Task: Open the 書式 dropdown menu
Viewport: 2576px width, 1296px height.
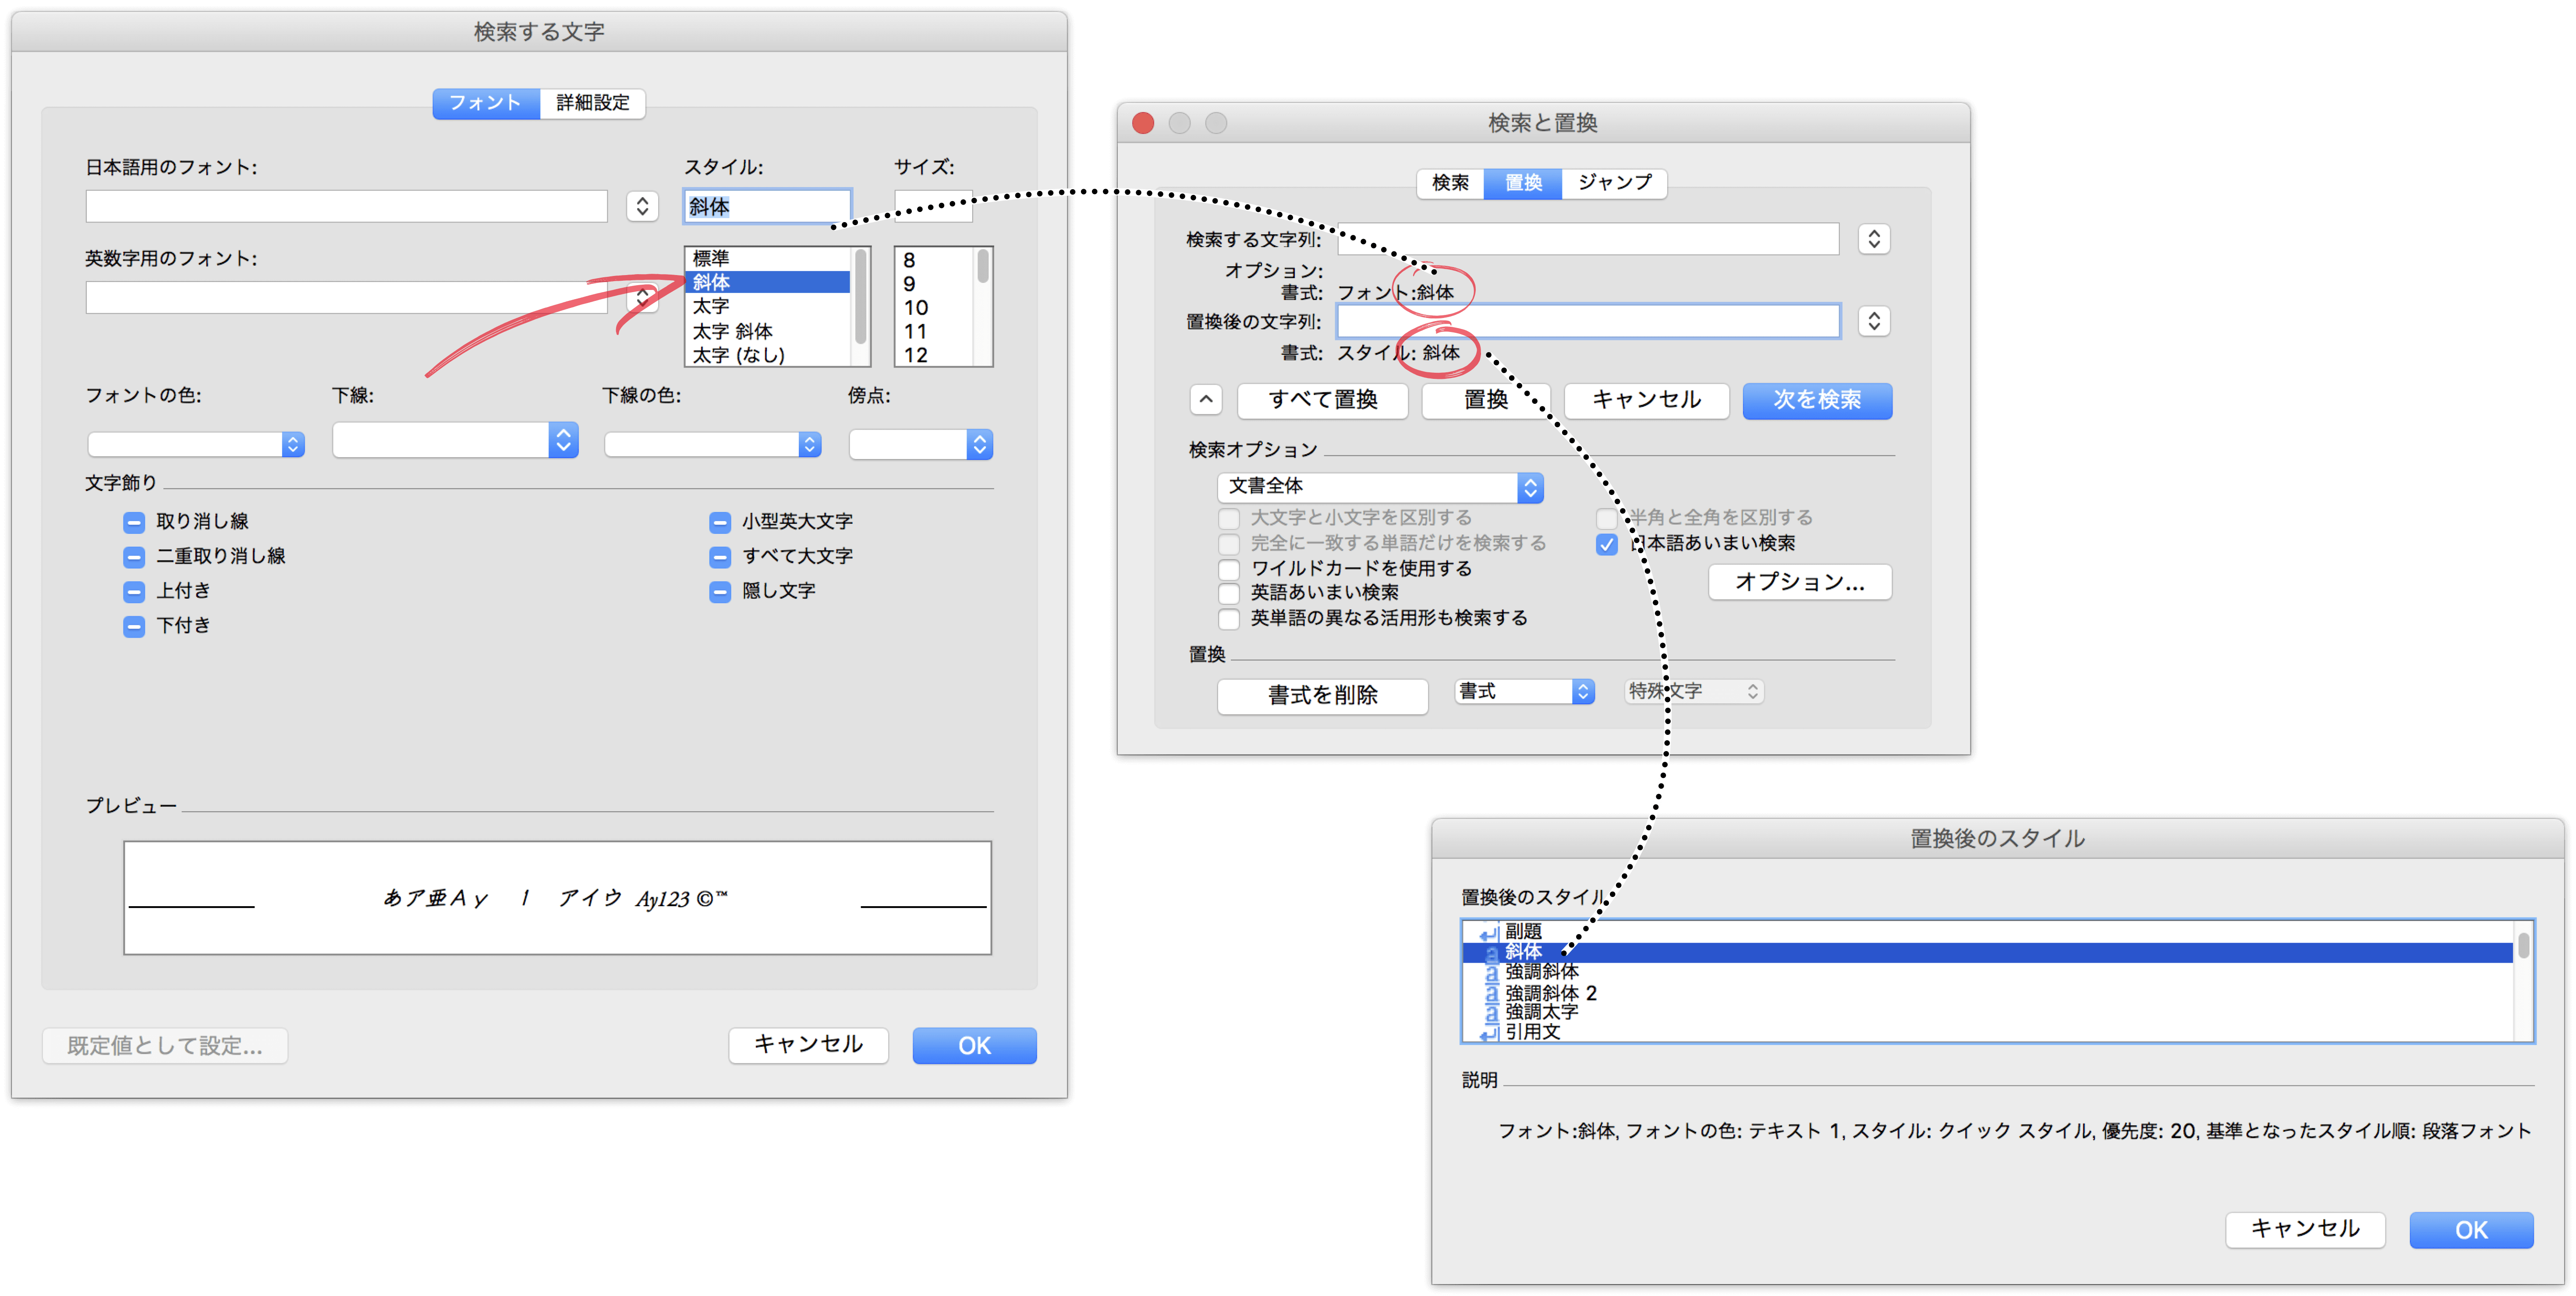Action: (x=1524, y=692)
